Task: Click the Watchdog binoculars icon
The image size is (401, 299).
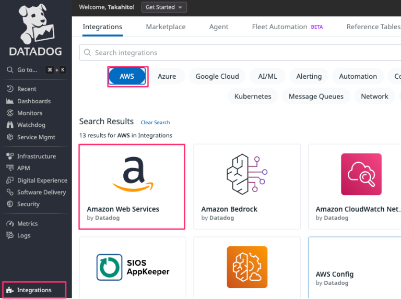Action: pyautogui.click(x=10, y=125)
